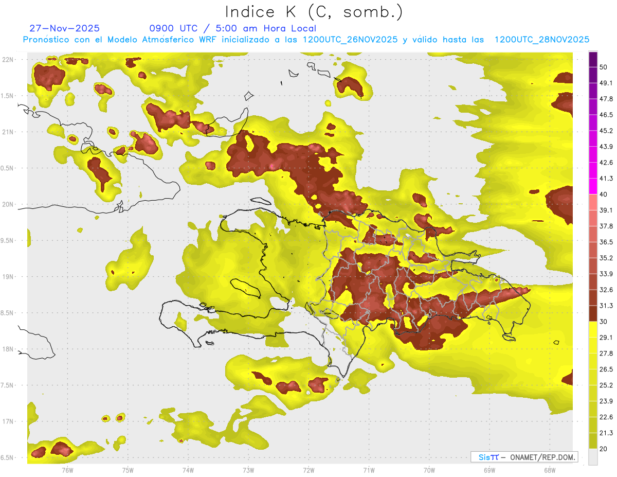Click the colorbar value 21.3
Viewport: 617px width, 477px height.
coord(606,433)
